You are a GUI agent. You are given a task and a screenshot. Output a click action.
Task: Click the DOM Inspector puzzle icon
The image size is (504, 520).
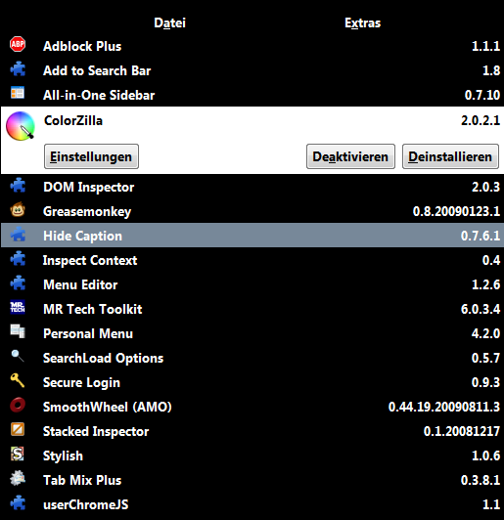tap(18, 186)
